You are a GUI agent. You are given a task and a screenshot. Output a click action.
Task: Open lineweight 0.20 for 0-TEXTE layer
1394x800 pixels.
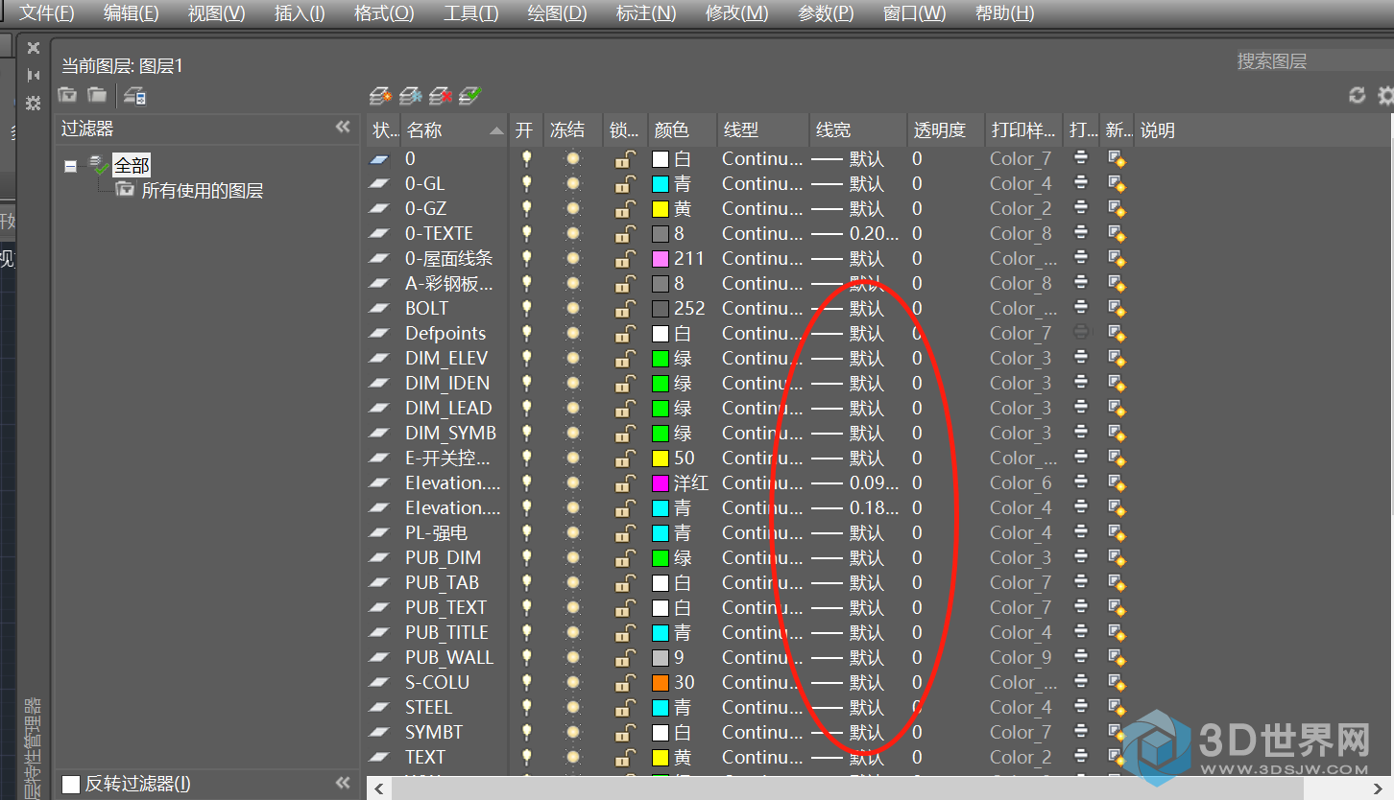pos(855,233)
